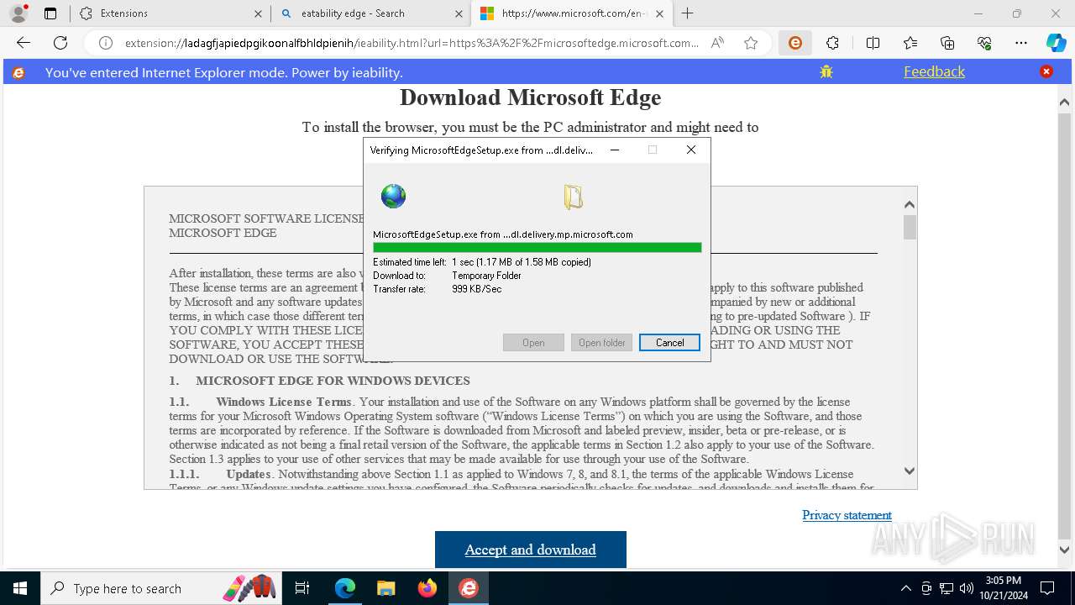The width and height of the screenshot is (1075, 605).
Task: Click the Transfer rate 999 KB/Sec text
Action: [x=438, y=289]
